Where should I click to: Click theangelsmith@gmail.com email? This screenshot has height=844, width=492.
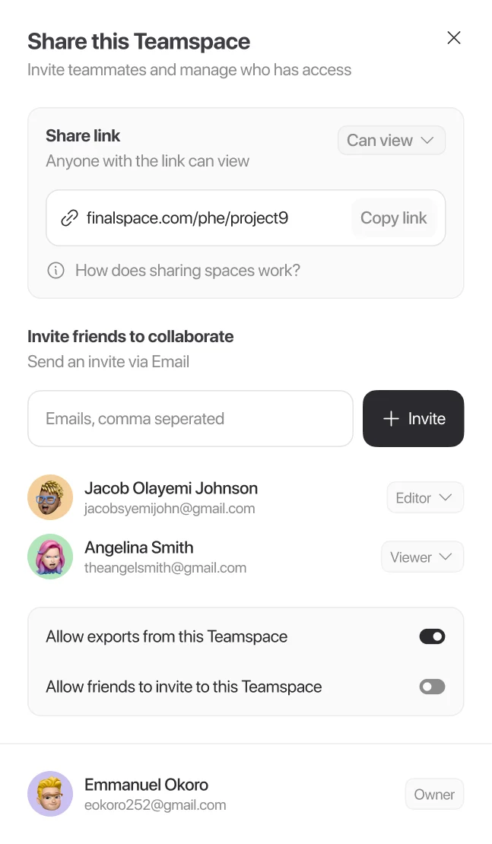[x=165, y=568]
